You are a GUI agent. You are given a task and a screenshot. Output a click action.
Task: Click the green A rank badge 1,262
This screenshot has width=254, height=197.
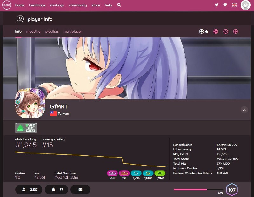pyautogui.click(x=160, y=173)
